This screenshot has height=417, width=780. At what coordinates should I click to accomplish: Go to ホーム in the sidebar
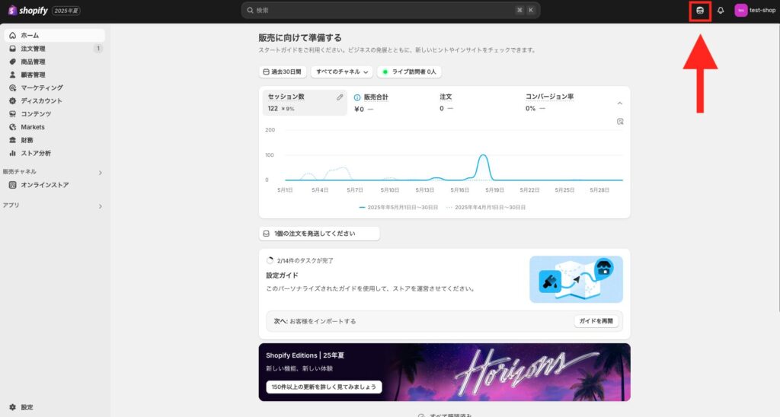(x=54, y=35)
